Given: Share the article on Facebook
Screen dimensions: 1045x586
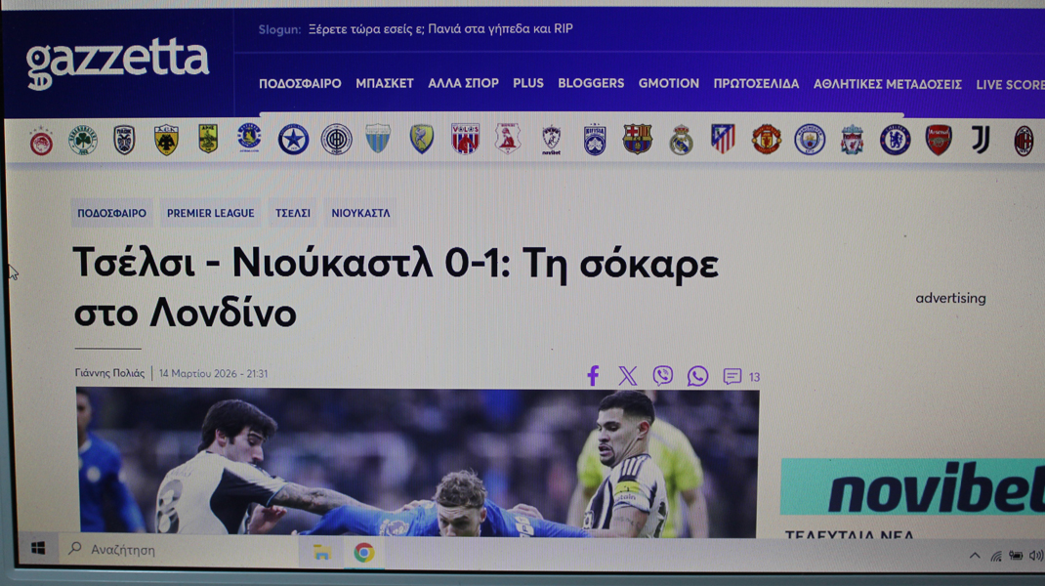Looking at the screenshot, I should (x=592, y=376).
